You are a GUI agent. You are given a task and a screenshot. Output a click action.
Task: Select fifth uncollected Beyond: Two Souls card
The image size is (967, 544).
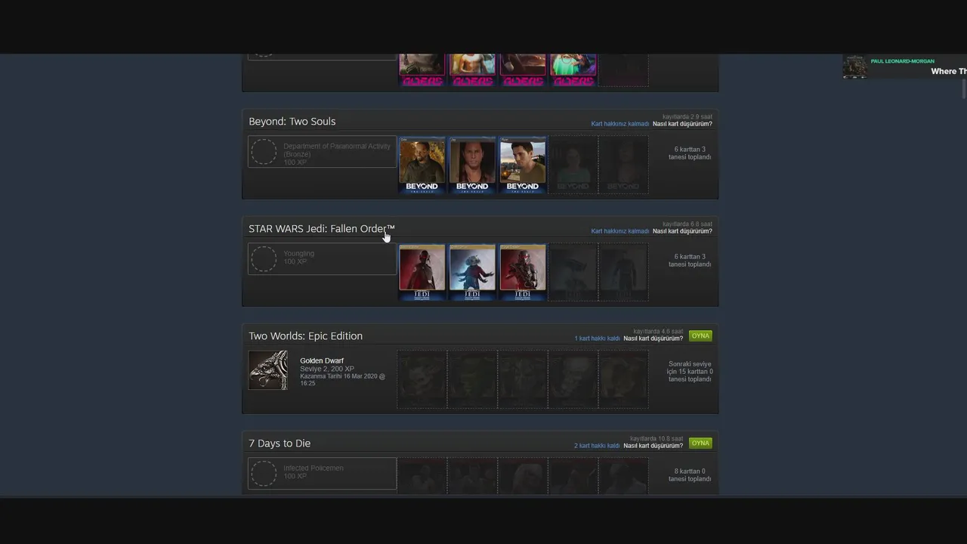[x=623, y=165]
